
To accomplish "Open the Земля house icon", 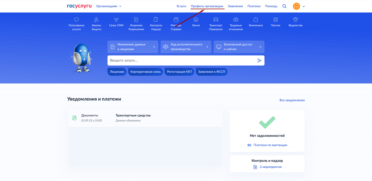I will 196,20.
